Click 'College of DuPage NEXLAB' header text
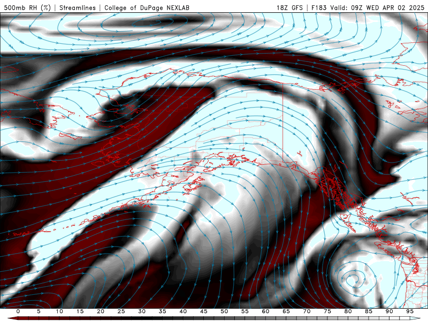Screen dimensions: 428x321 tap(147, 7)
